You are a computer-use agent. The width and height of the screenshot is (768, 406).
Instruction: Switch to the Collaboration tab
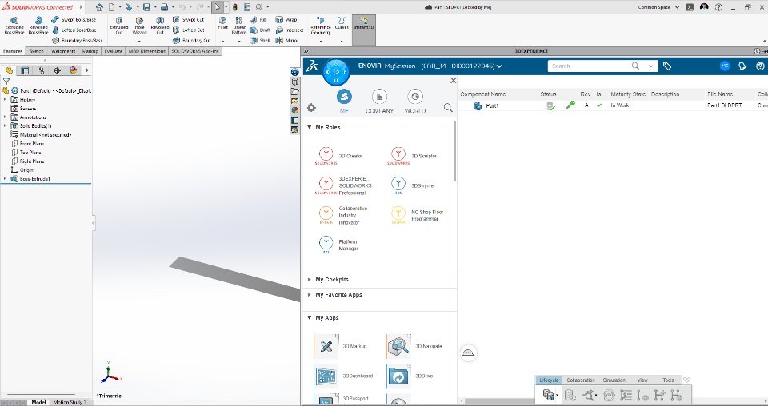(581, 380)
